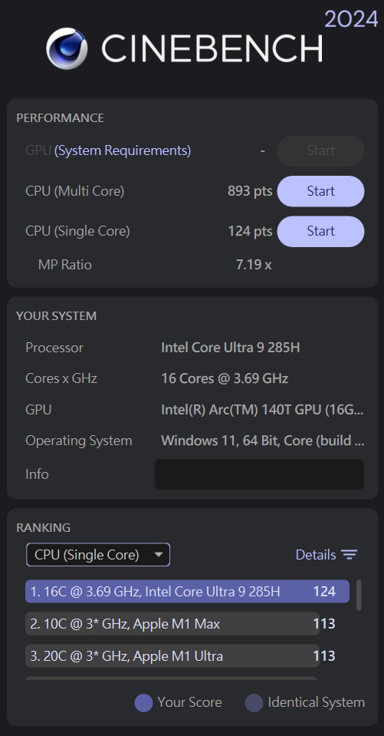This screenshot has height=736, width=384.
Task: Open the System Requirements link
Action: [123, 150]
